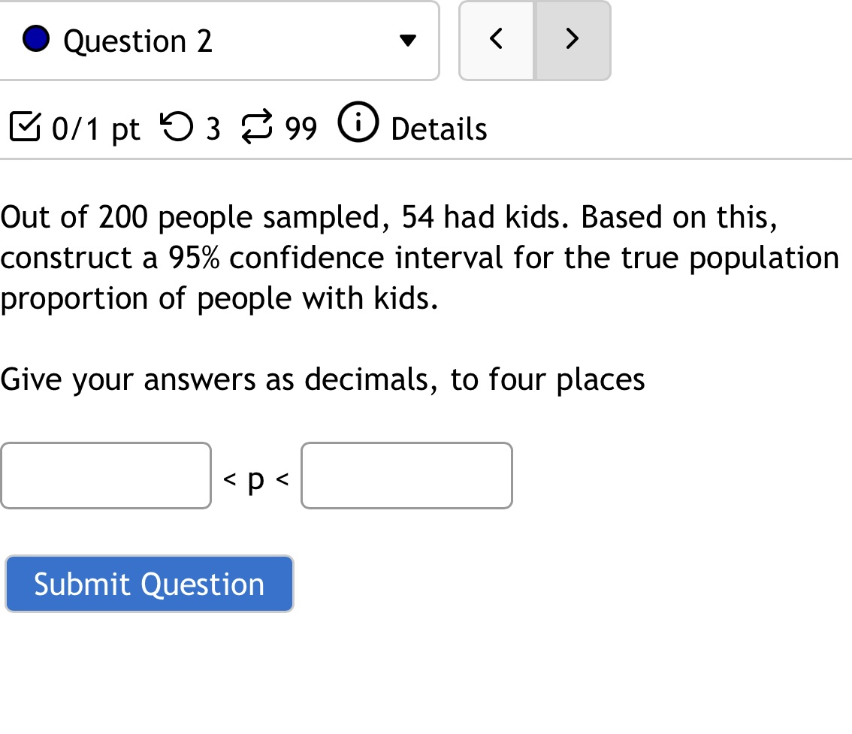
Task: Click the checkbox score icon beside 0/1 pt
Action: pos(25,127)
